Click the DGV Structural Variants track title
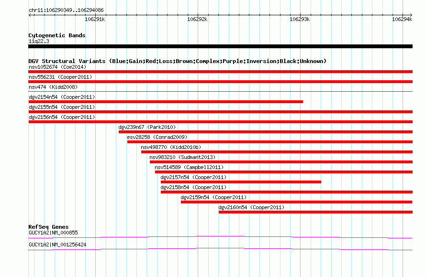 (178, 61)
